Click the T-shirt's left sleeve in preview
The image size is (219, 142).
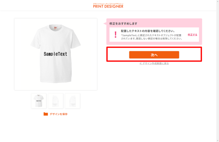tap(35, 40)
